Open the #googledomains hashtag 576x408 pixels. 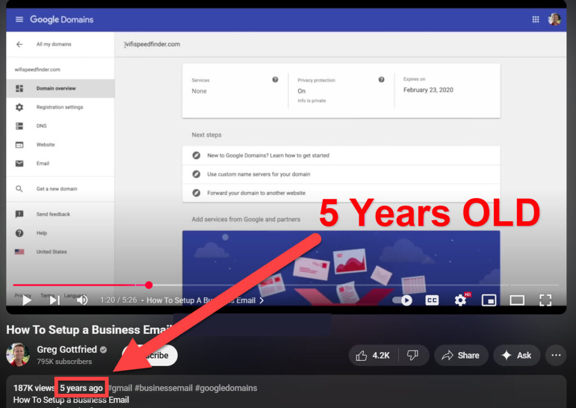click(x=226, y=388)
